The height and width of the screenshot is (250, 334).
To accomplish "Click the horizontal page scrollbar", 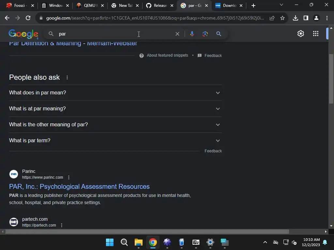I will [x=147, y=231].
